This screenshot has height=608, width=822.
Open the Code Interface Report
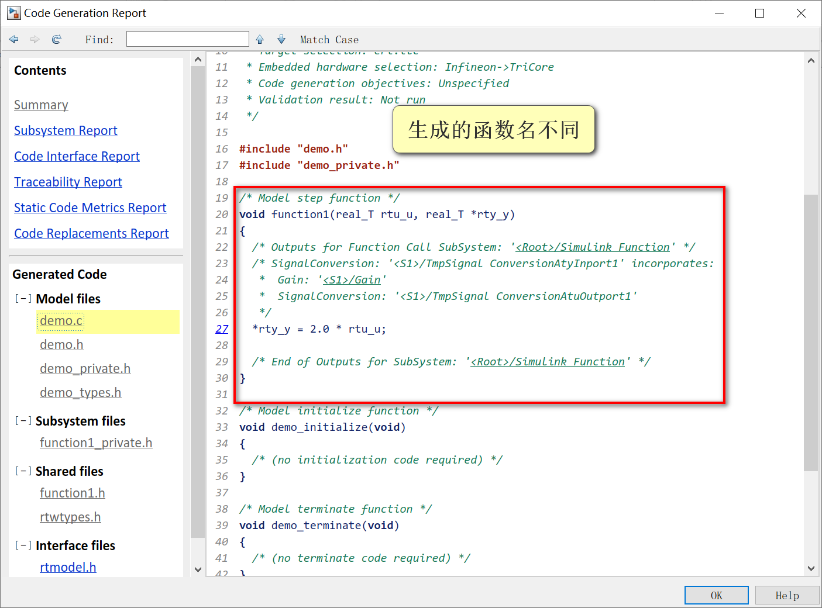[77, 156]
